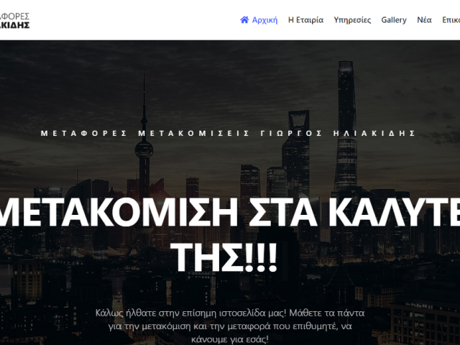
Task: Click the word ΗΛΙΑΚΙΔΗΣ in the subtitle
Action: 374,133
